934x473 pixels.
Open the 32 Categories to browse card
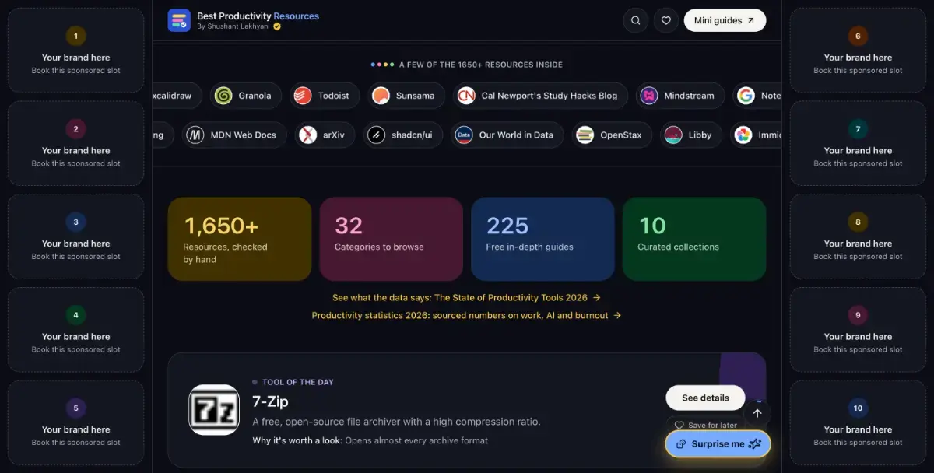(392, 239)
